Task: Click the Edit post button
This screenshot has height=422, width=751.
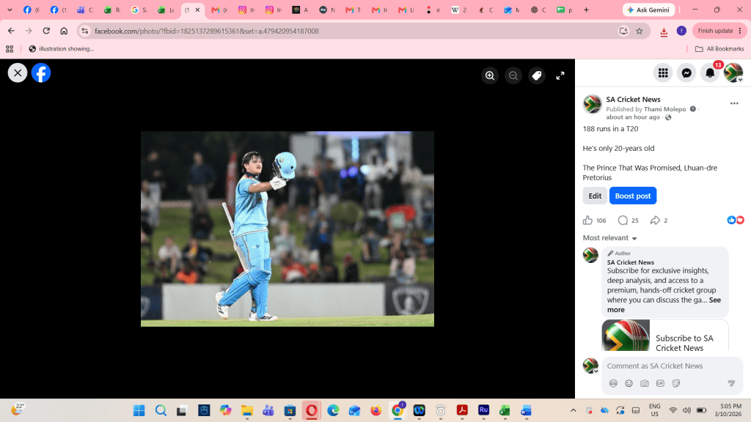Action: [x=595, y=196]
